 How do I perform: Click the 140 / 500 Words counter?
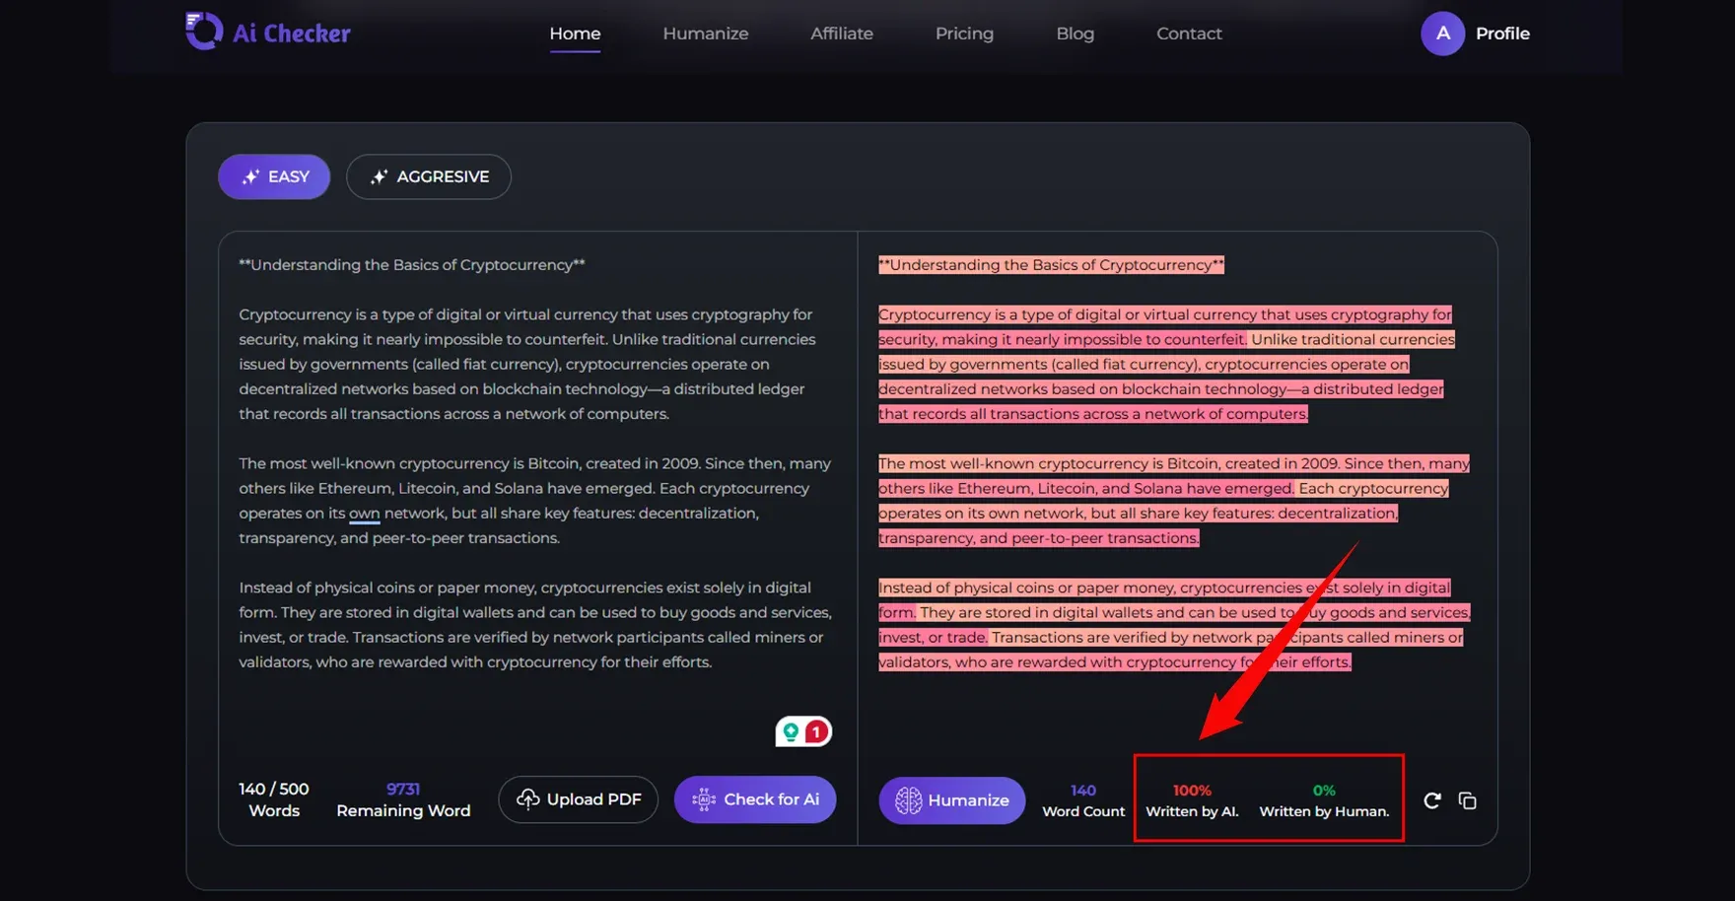[274, 799]
